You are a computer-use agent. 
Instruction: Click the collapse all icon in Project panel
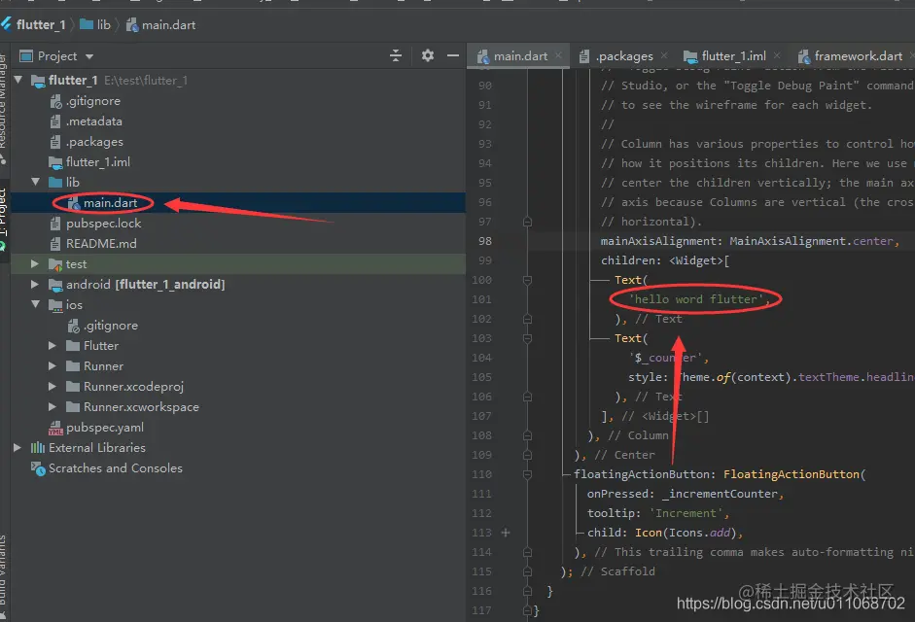pyautogui.click(x=396, y=56)
